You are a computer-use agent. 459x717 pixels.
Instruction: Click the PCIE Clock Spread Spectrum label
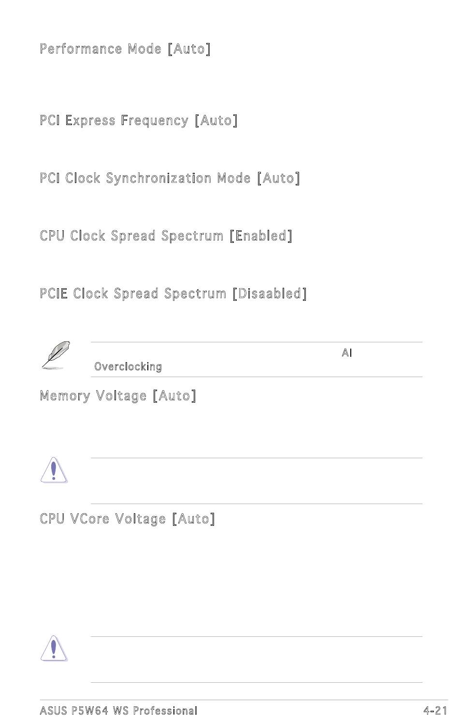pos(133,294)
